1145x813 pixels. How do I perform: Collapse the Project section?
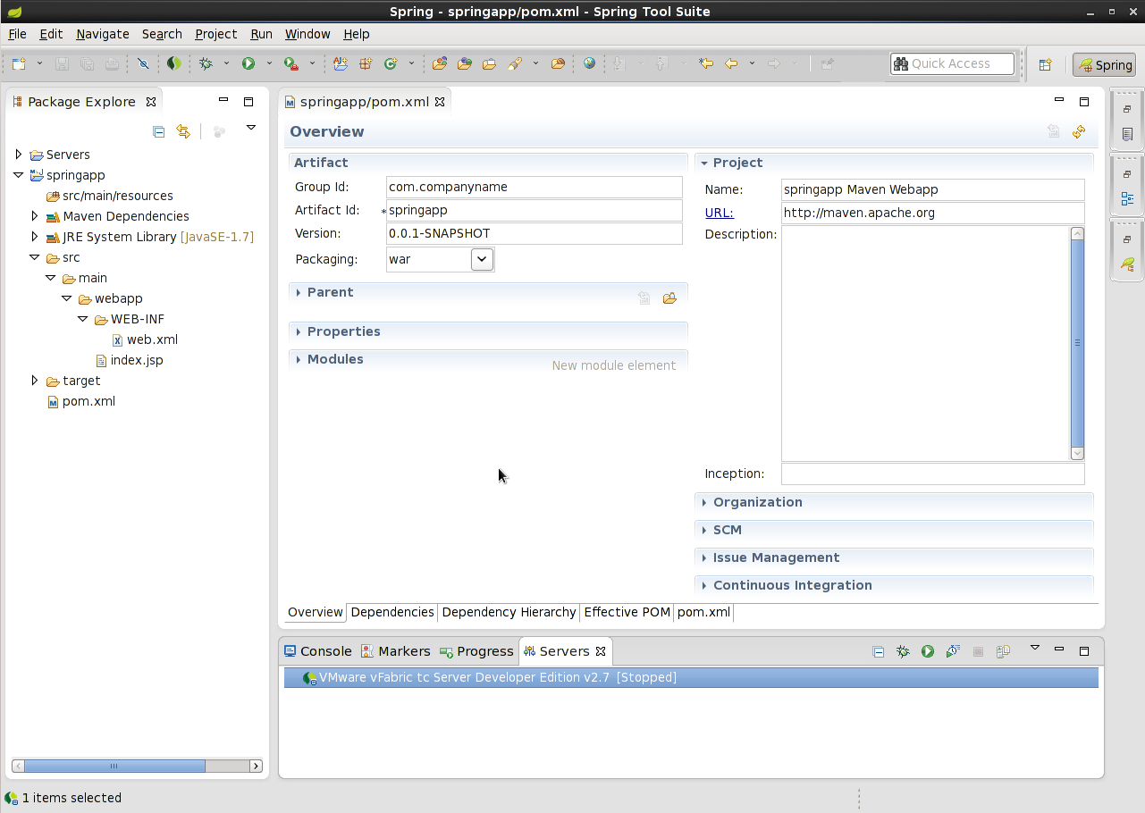(x=704, y=163)
